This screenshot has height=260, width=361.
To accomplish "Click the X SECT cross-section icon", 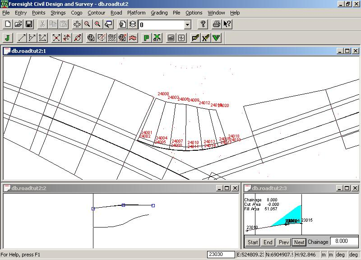I will (x=157, y=38).
